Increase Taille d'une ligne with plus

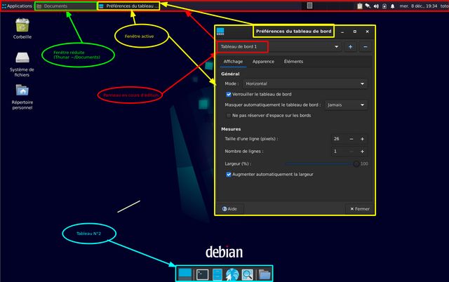click(x=362, y=139)
